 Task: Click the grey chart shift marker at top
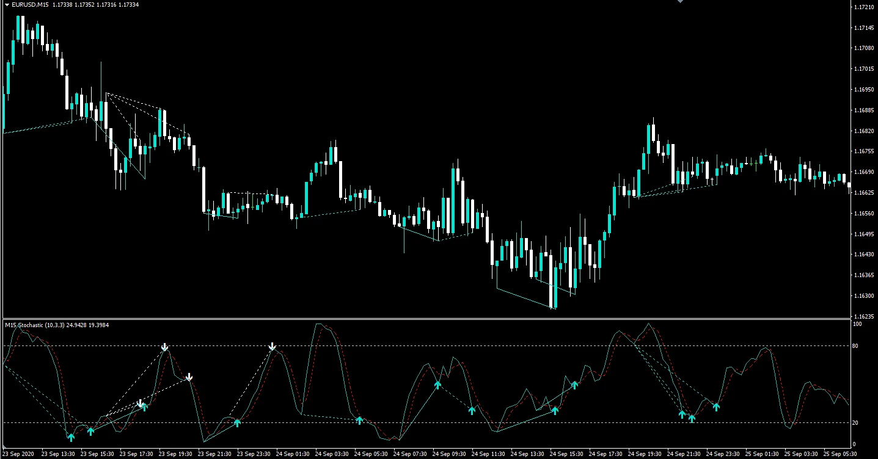679,2
